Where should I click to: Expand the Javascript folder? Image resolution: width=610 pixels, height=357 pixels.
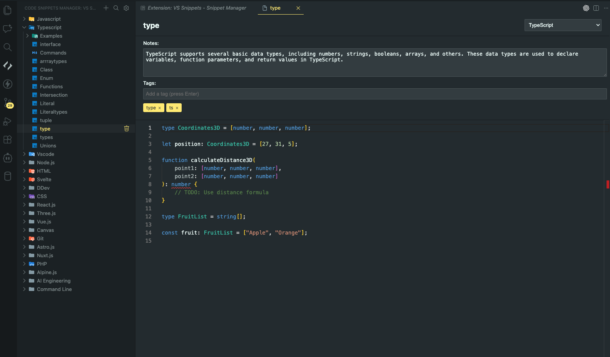pos(25,19)
